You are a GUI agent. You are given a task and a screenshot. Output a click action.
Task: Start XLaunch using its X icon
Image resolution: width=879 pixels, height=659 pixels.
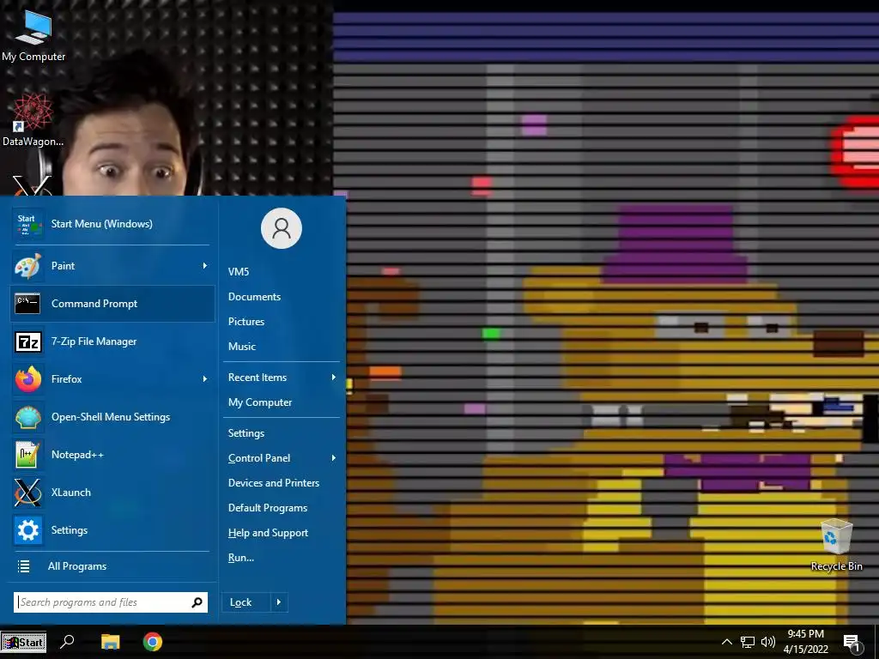tap(28, 493)
